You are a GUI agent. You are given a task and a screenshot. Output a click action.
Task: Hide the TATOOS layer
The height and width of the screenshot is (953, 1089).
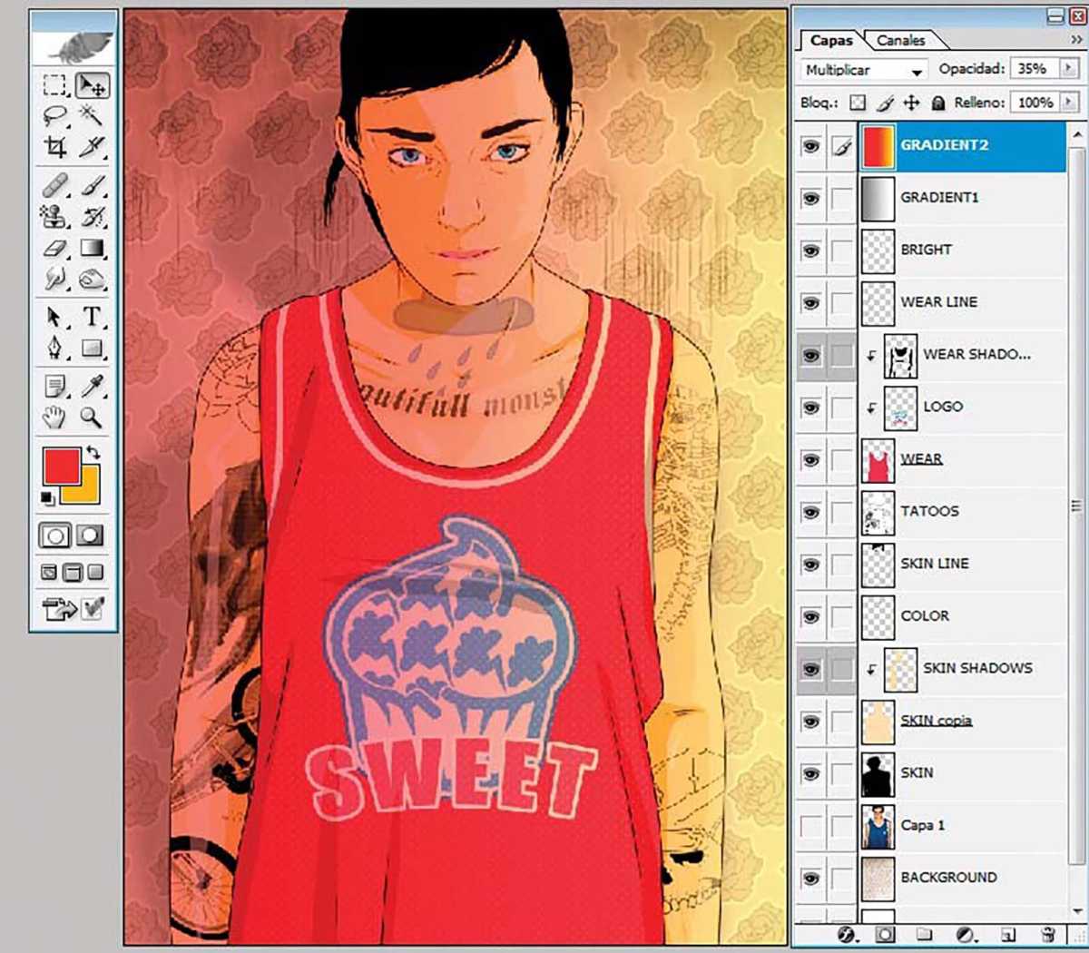coord(810,511)
